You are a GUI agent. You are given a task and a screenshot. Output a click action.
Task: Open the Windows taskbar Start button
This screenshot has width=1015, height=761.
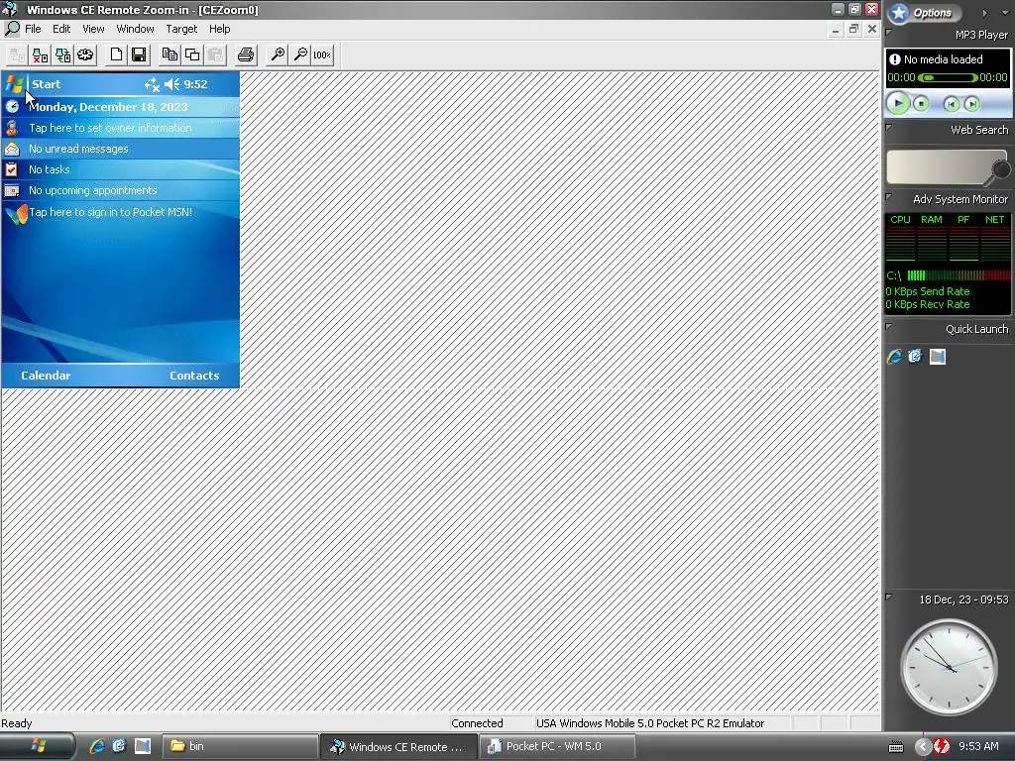pyautogui.click(x=37, y=746)
